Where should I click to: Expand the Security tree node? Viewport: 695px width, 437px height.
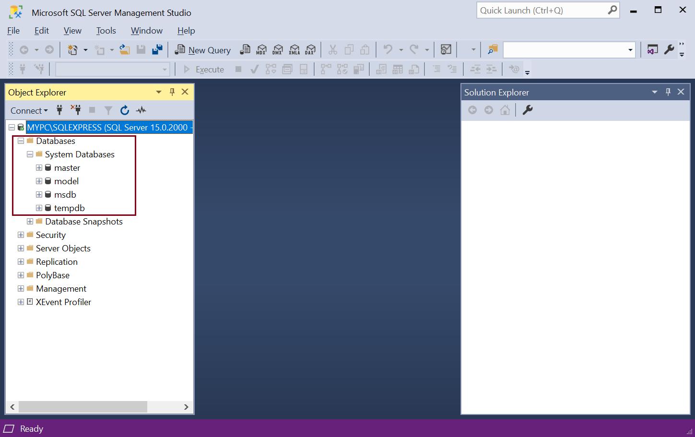21,235
